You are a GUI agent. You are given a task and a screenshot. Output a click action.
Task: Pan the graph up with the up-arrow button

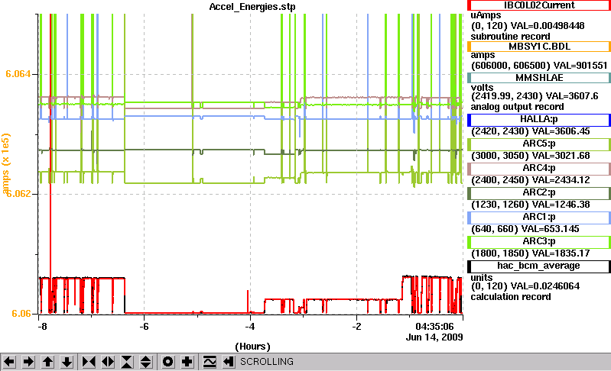[47, 362]
